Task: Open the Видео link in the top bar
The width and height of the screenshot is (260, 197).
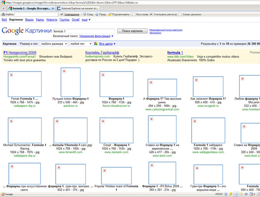Action: (x=29, y=20)
